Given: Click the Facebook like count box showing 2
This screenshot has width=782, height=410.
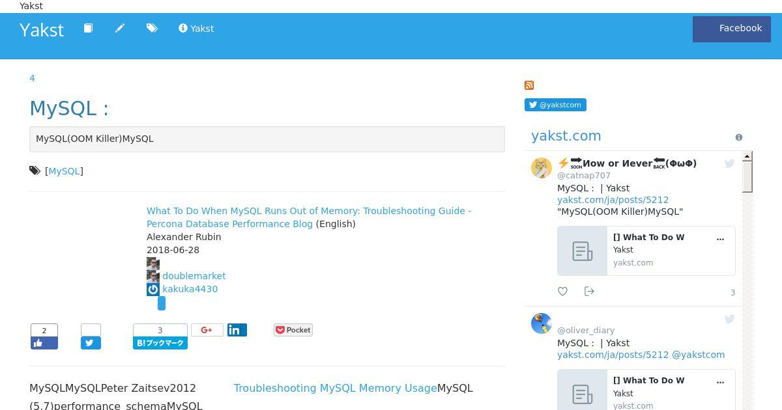Looking at the screenshot, I should (x=44, y=330).
